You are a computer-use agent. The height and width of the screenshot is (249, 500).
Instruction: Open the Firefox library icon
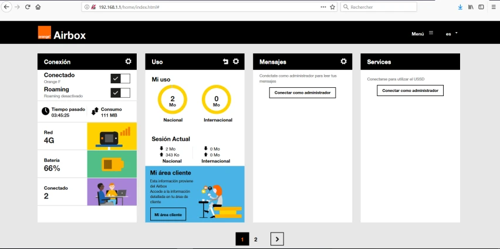pos(471,7)
